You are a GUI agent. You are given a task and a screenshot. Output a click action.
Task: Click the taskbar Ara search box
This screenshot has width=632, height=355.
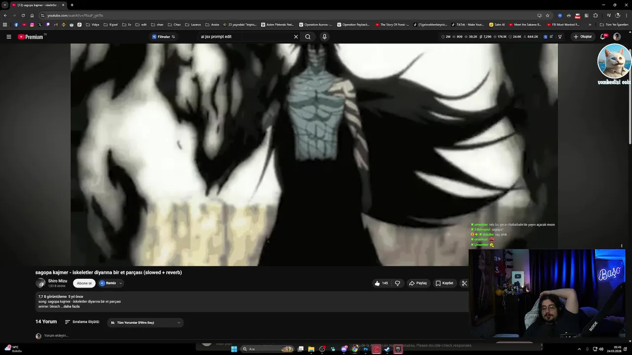point(267,349)
